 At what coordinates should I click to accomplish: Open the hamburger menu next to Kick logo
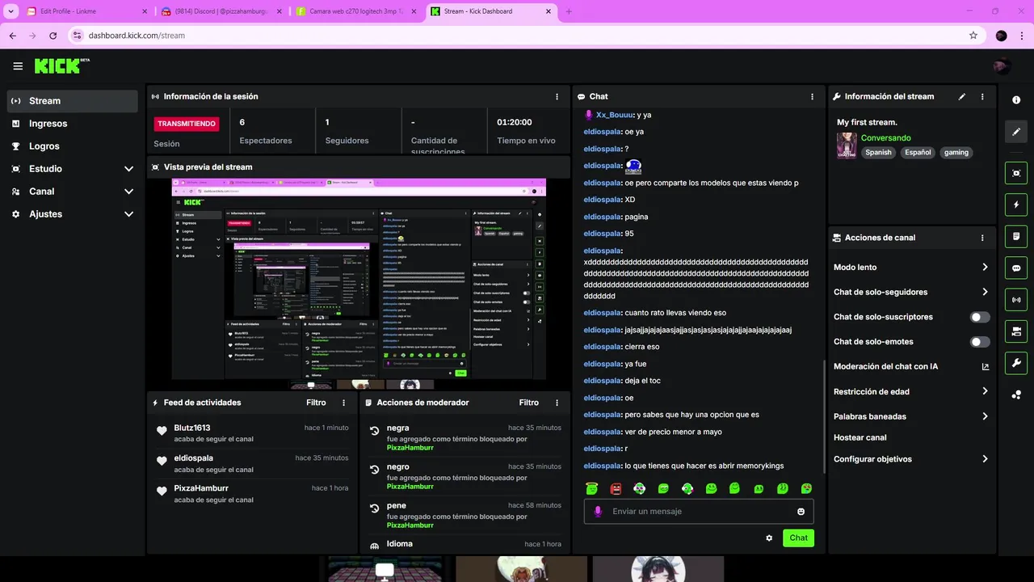(18, 66)
